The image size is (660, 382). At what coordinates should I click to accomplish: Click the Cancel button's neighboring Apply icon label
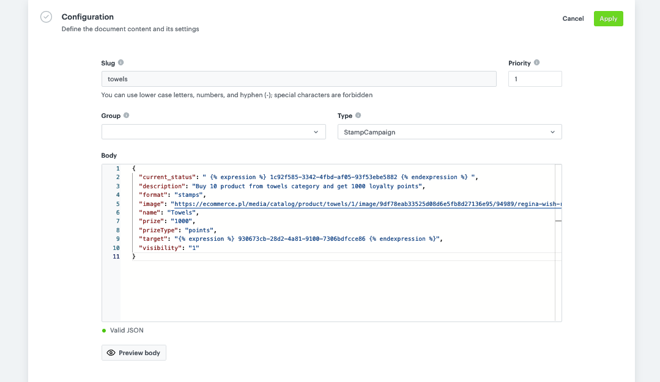[608, 18]
